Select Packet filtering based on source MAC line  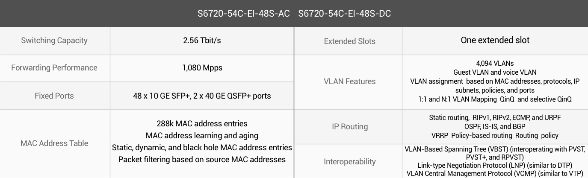[202, 159]
